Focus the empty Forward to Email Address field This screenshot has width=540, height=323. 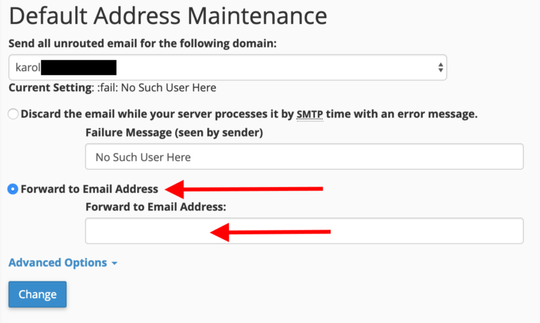pos(304,231)
